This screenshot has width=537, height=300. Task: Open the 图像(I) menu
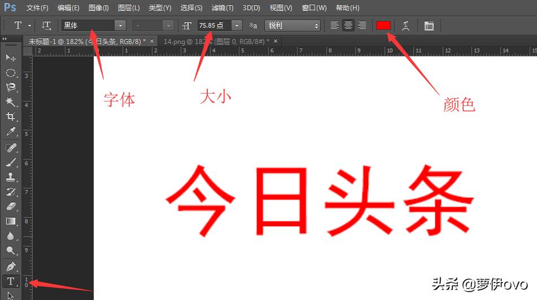click(99, 7)
